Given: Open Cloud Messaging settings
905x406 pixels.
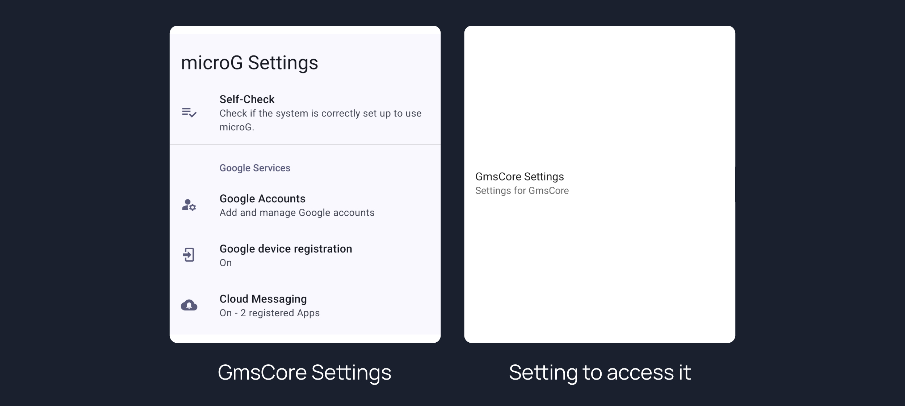Looking at the screenshot, I should pos(263,299).
